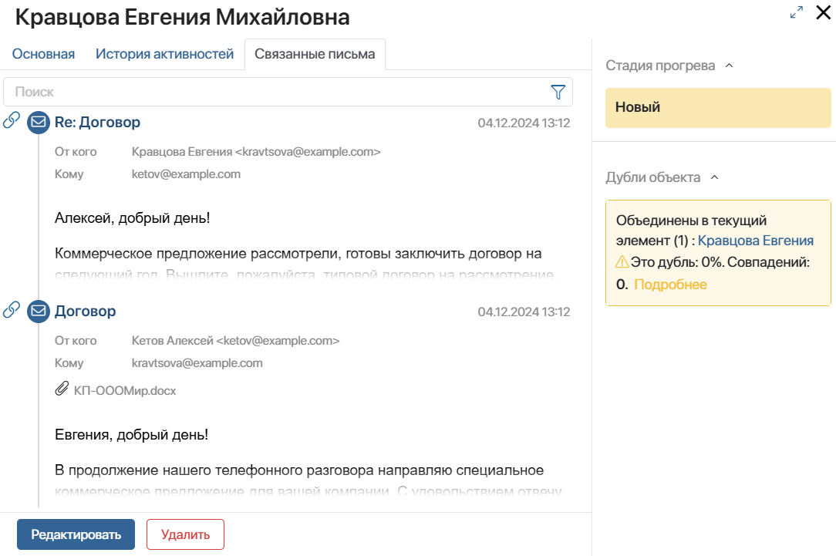Click the timestamp of Re: Договор email
This screenshot has height=556, width=836.
[524, 123]
